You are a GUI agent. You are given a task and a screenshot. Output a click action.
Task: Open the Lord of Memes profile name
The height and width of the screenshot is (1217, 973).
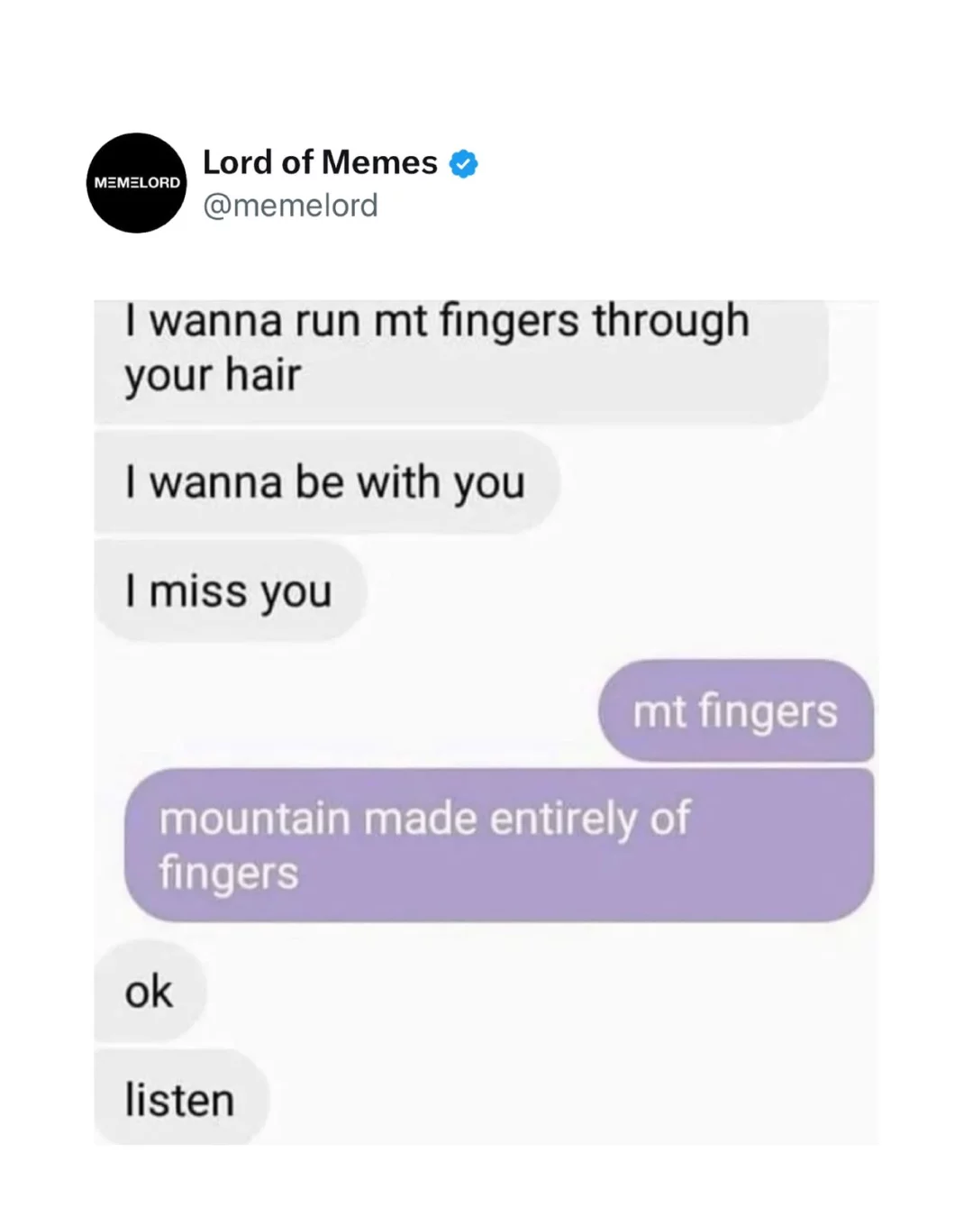click(320, 162)
